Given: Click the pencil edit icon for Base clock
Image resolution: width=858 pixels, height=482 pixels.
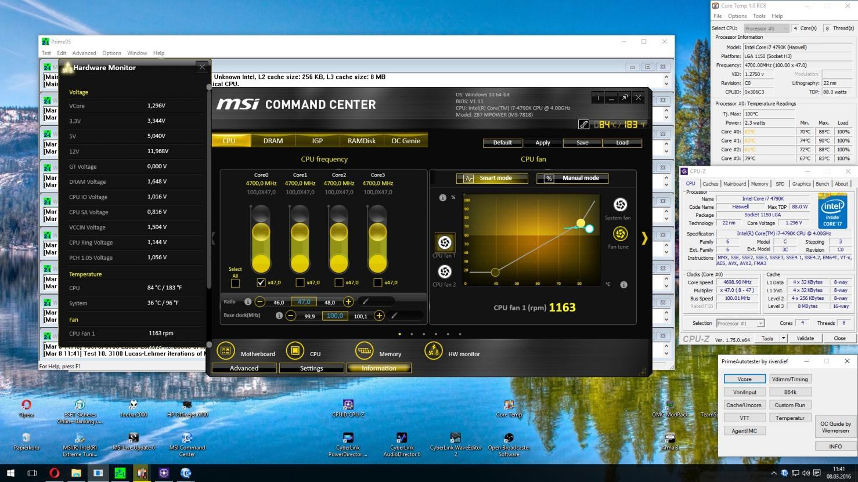Looking at the screenshot, I should (x=394, y=316).
